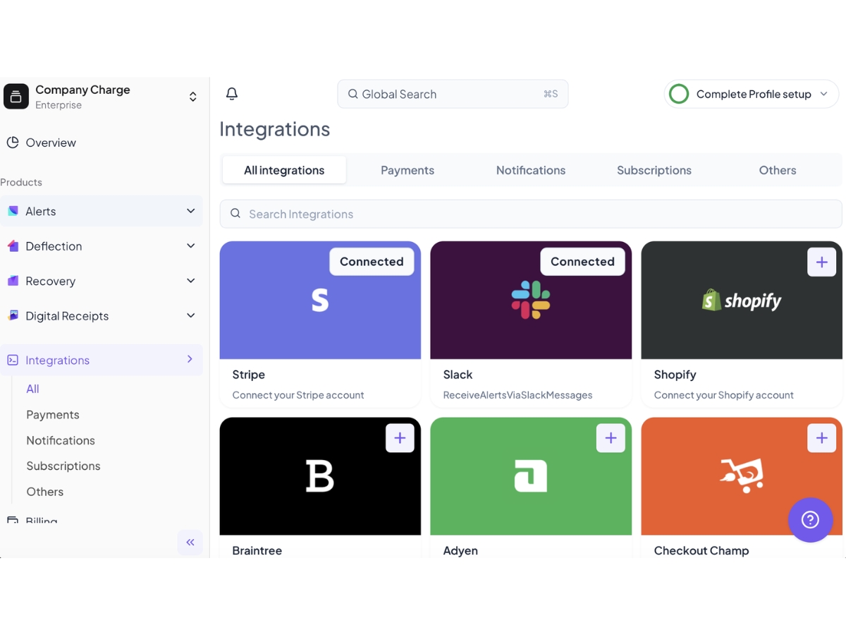Focus the Global Search field
This screenshot has height=635, width=846.
(453, 94)
